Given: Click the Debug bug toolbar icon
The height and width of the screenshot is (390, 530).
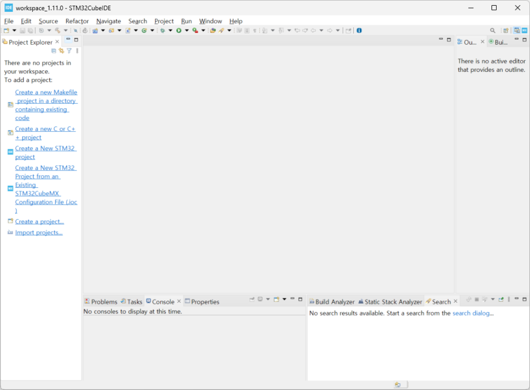Looking at the screenshot, I should pos(163,31).
